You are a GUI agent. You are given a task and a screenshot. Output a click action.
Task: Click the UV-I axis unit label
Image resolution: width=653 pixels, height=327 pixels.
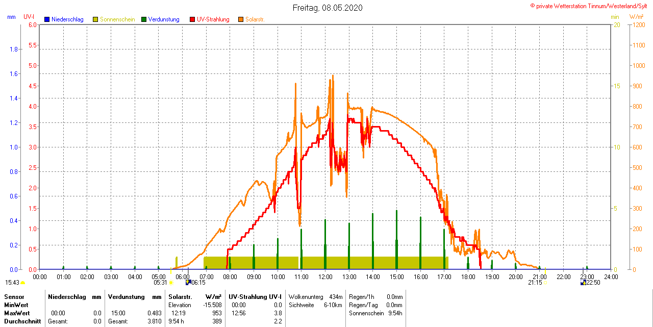click(x=29, y=17)
